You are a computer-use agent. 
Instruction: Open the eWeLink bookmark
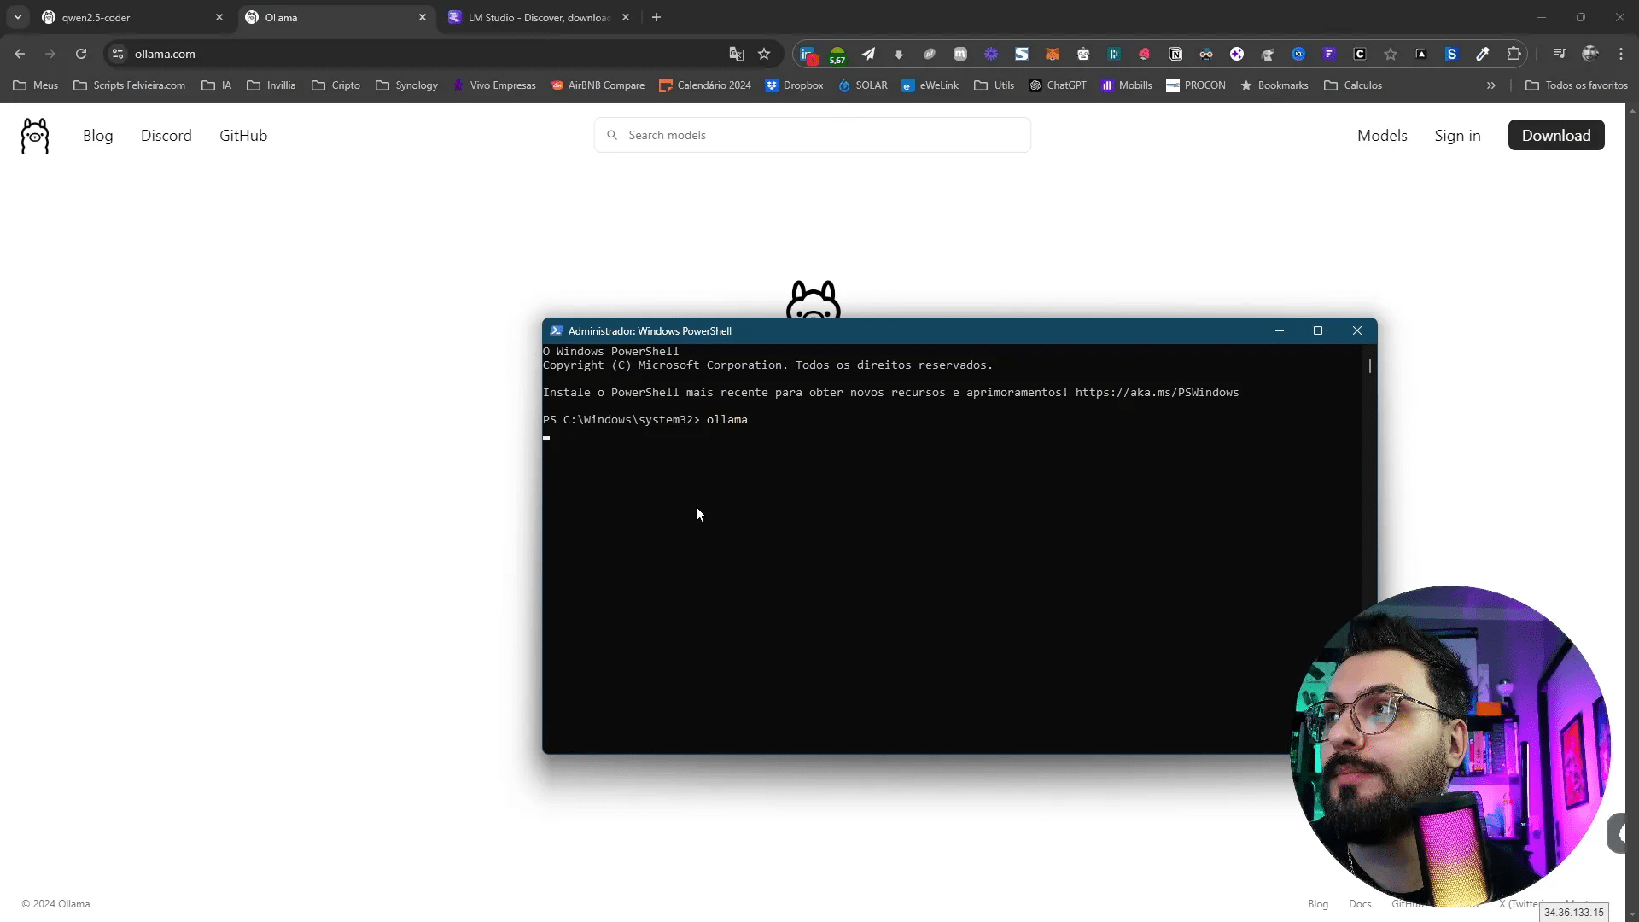(x=930, y=85)
